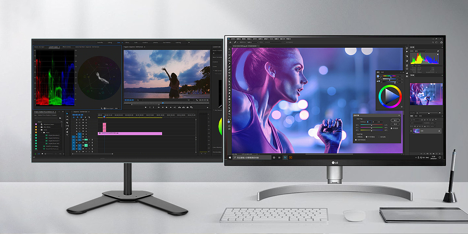
Task: Click the Export Frame camera icon in Premiere
Action: coord(188,107)
